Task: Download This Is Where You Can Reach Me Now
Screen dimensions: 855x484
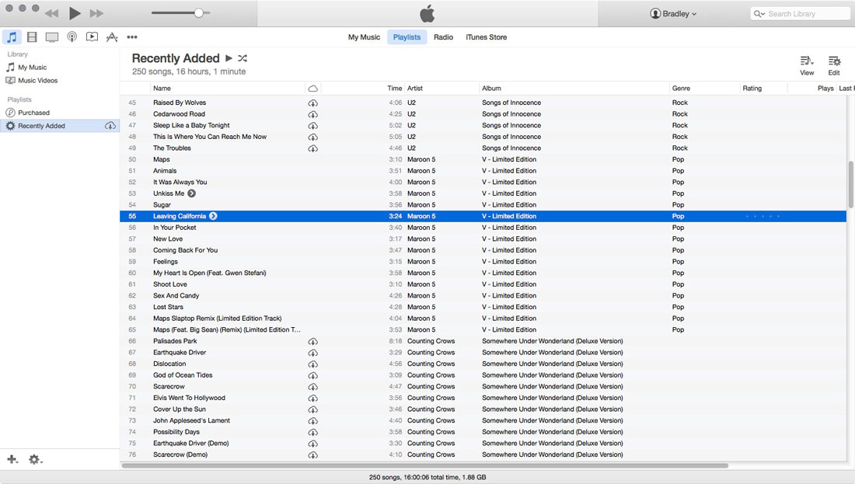Action: click(313, 138)
